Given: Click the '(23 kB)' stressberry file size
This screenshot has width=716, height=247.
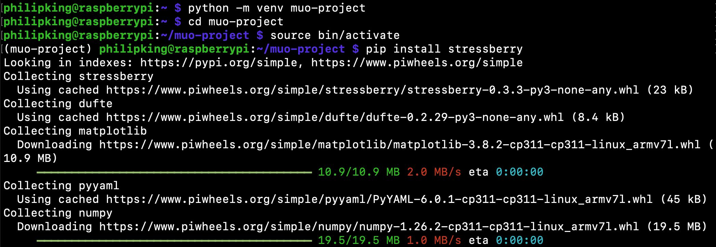Looking at the screenshot, I should tap(670, 90).
